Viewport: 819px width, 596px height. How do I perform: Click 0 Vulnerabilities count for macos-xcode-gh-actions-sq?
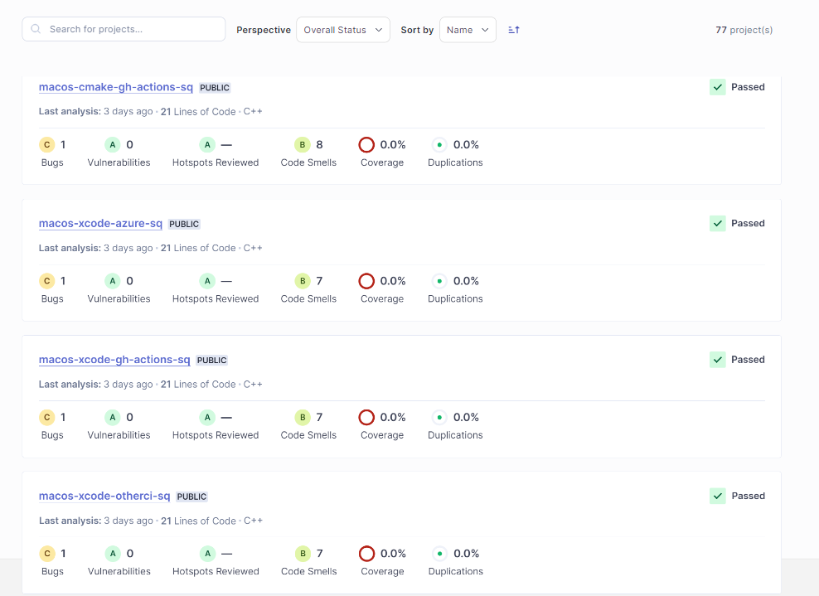click(x=129, y=417)
